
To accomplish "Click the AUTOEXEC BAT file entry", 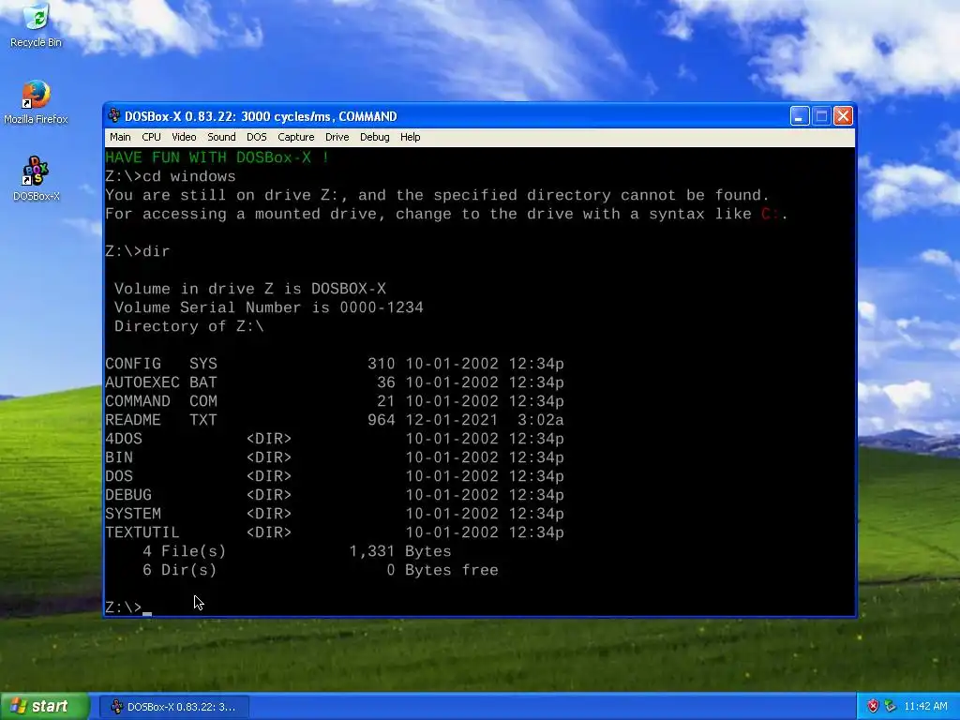I will point(335,382).
